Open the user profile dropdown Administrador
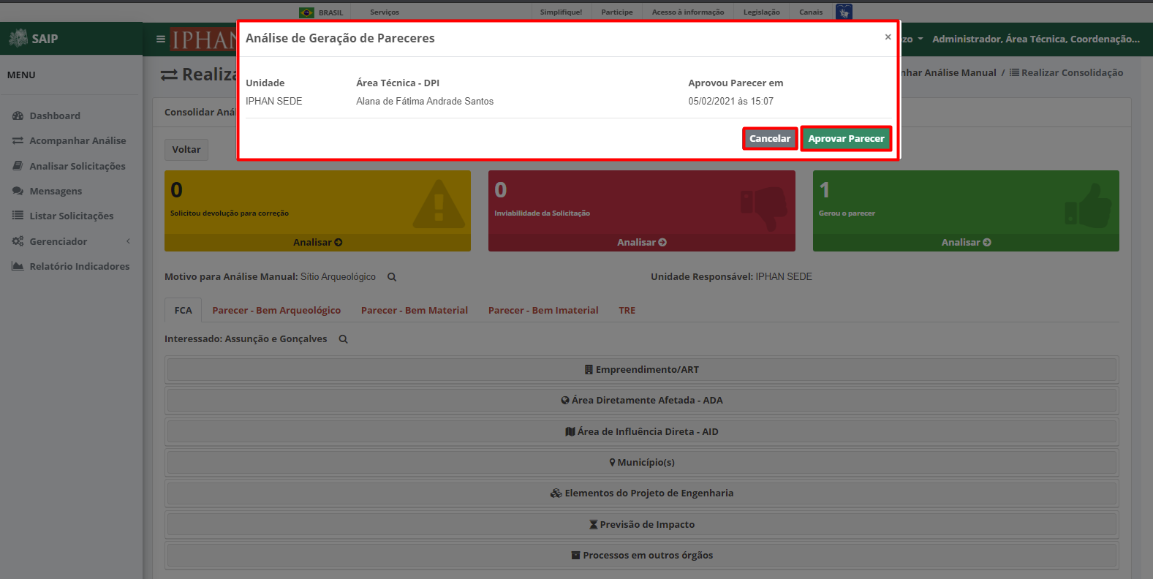 [1035, 39]
